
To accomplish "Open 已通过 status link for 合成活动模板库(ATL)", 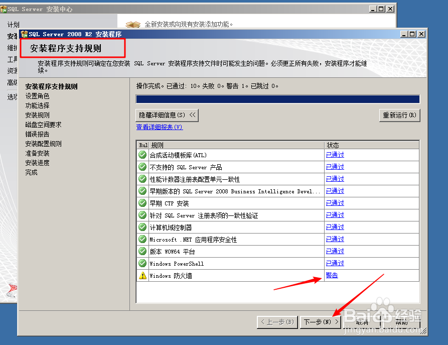I will coord(335,155).
